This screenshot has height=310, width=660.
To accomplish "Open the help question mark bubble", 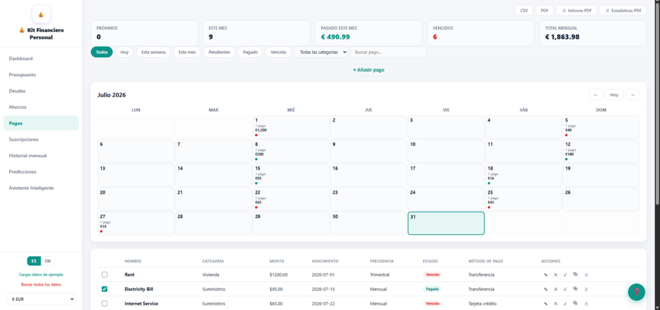I will [x=636, y=292].
